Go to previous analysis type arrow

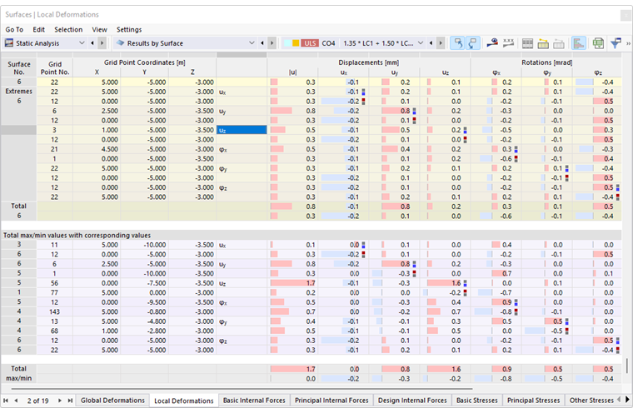click(x=92, y=42)
